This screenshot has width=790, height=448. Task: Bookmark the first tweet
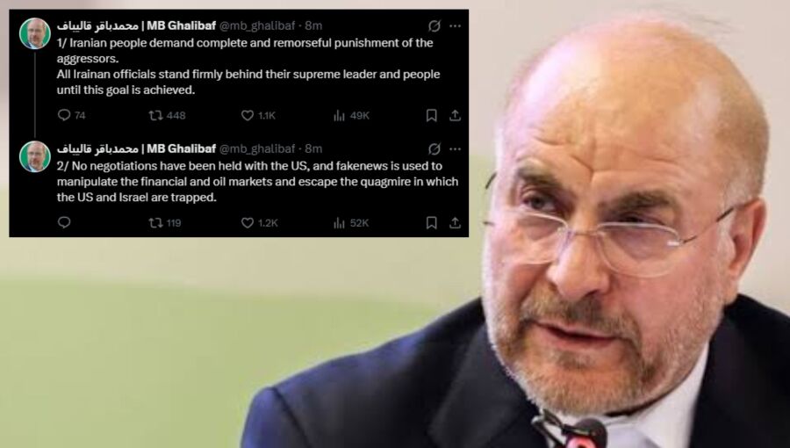coord(431,116)
